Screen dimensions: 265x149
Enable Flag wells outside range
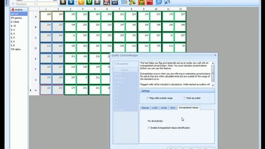click(x=148, y=98)
